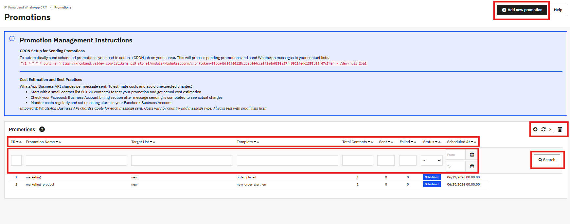Refresh the promotions list
Screen dimensions: 570x224
[x=543, y=129]
